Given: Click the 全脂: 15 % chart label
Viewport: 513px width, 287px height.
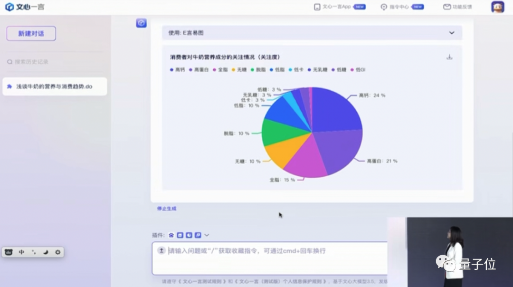Looking at the screenshot, I should pyautogui.click(x=282, y=180).
